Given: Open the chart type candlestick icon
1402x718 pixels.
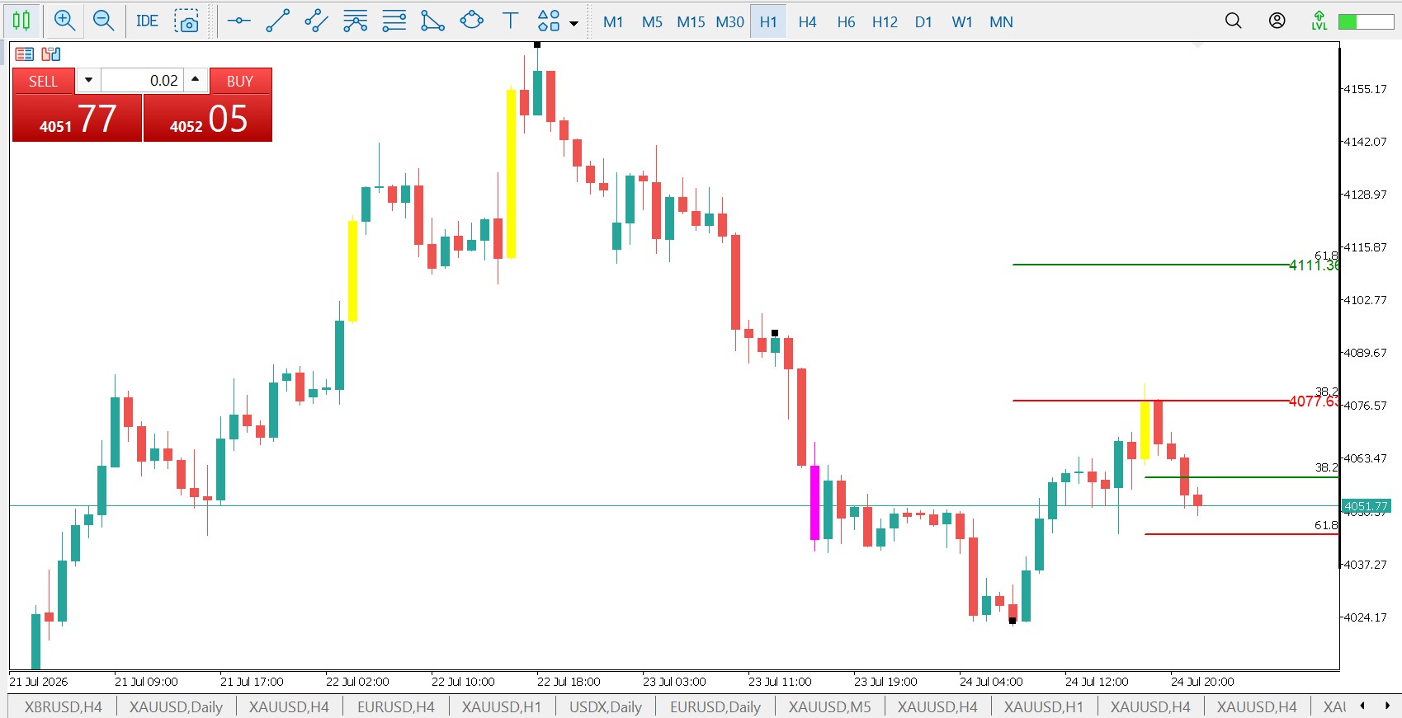Looking at the screenshot, I should [x=21, y=21].
